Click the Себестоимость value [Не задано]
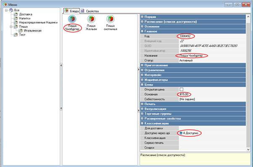This screenshot has width=253, height=167. [x=187, y=99]
